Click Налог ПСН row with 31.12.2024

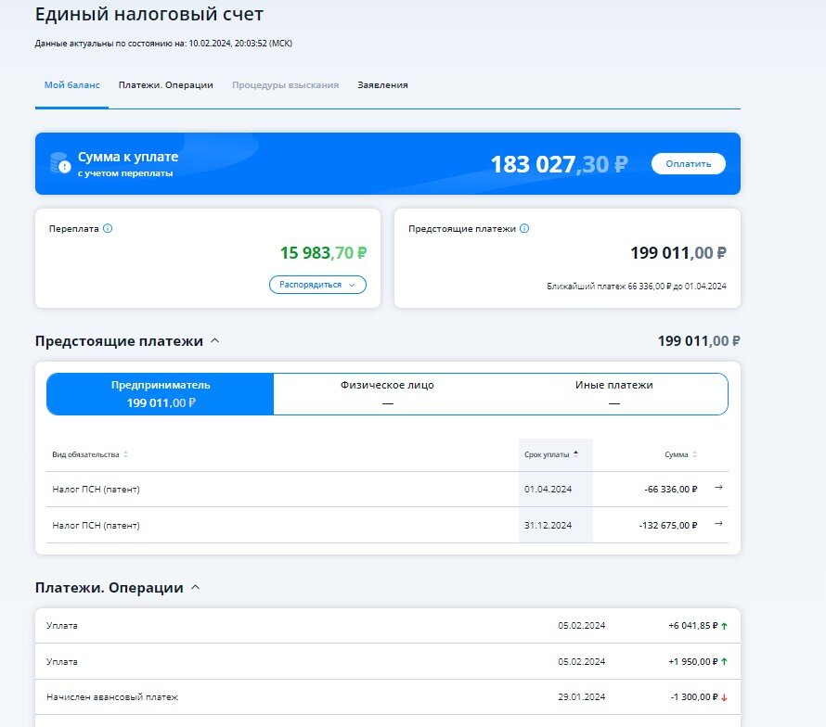[x=387, y=525]
